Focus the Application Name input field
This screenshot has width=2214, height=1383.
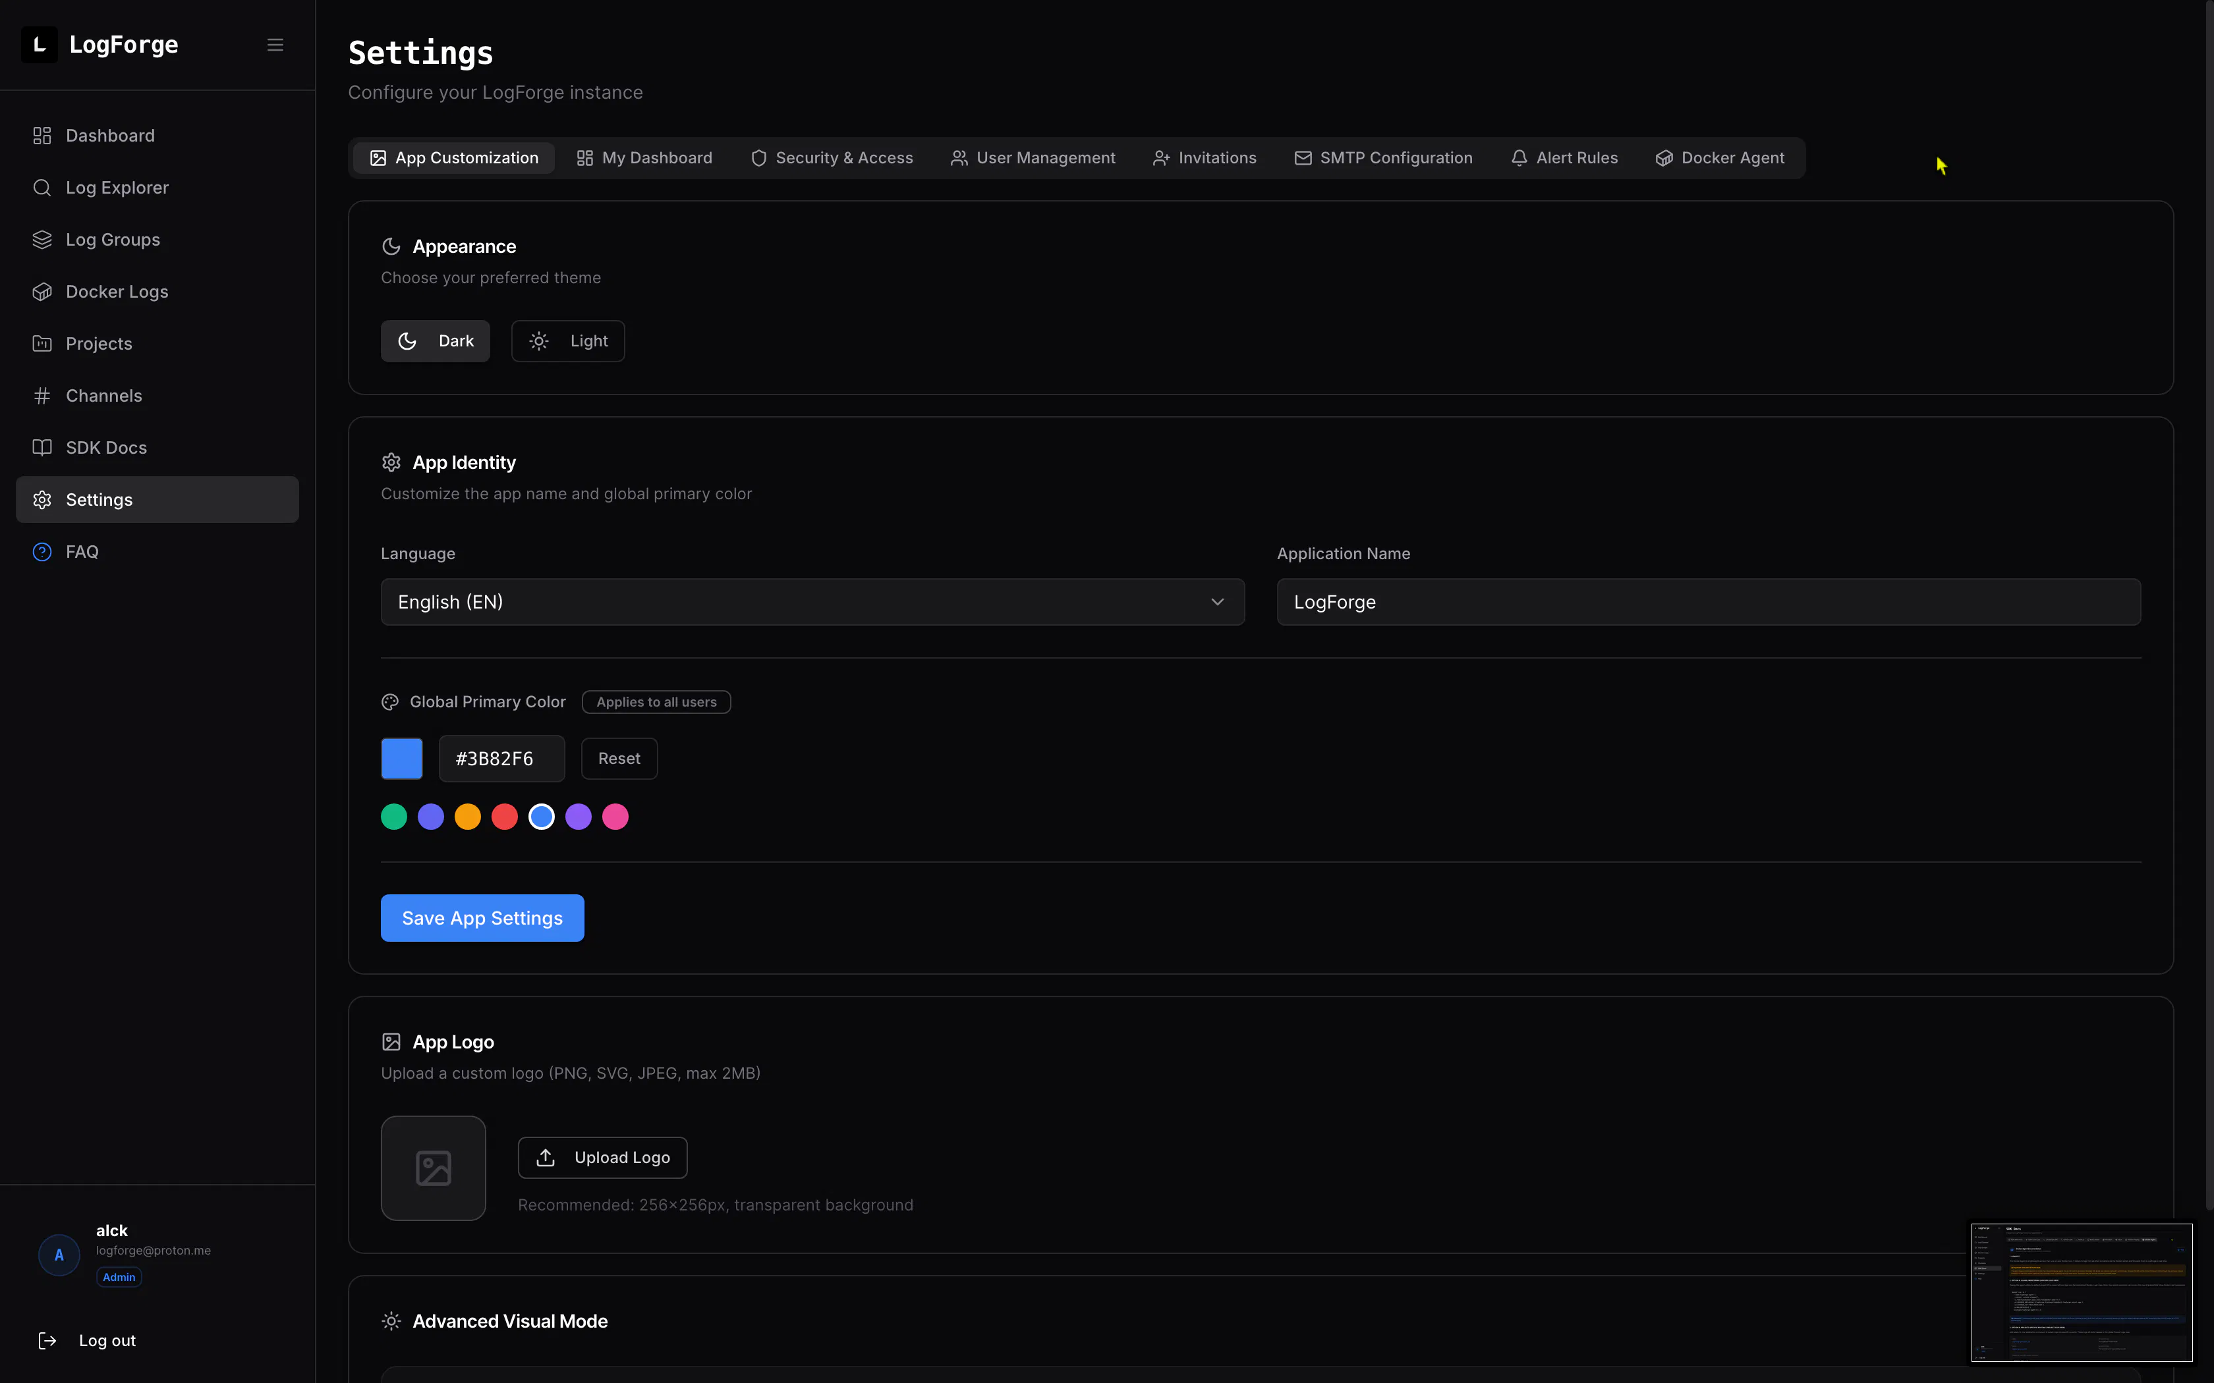coord(1708,602)
